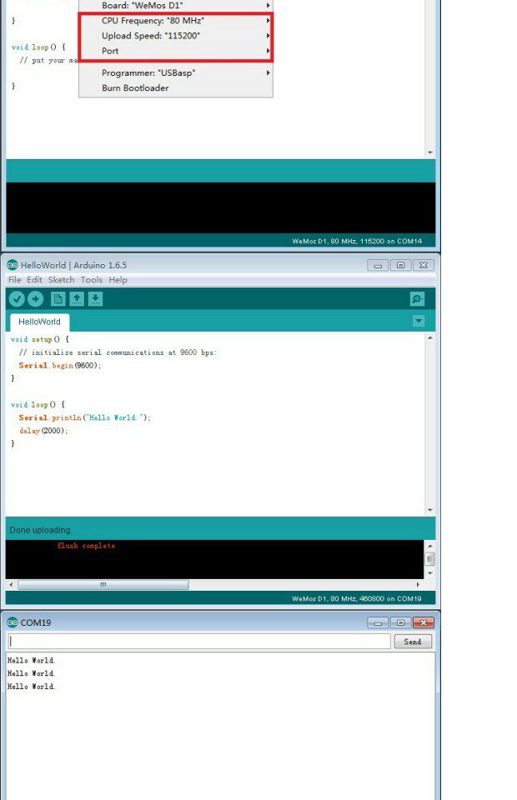Click the Upload arrow icon in HelloWorld
The height and width of the screenshot is (800, 517).
(35, 299)
